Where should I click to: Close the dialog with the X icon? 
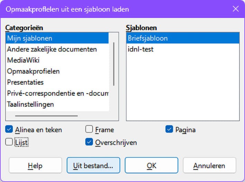pos(236,9)
